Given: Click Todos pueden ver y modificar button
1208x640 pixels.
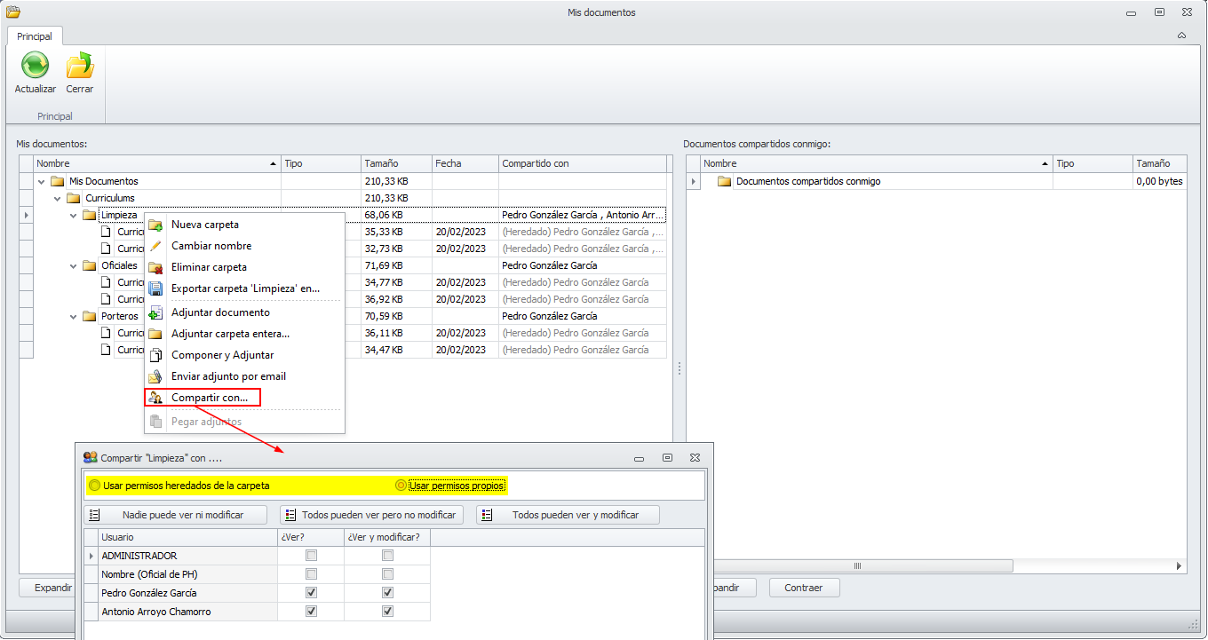Looking at the screenshot, I should (568, 515).
